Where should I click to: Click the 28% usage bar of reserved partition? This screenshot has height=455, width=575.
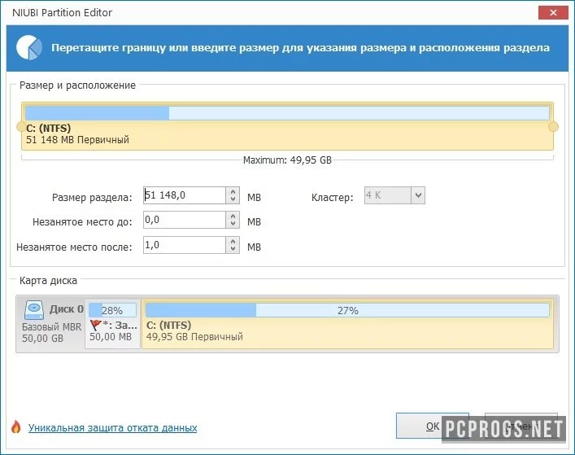click(x=112, y=310)
